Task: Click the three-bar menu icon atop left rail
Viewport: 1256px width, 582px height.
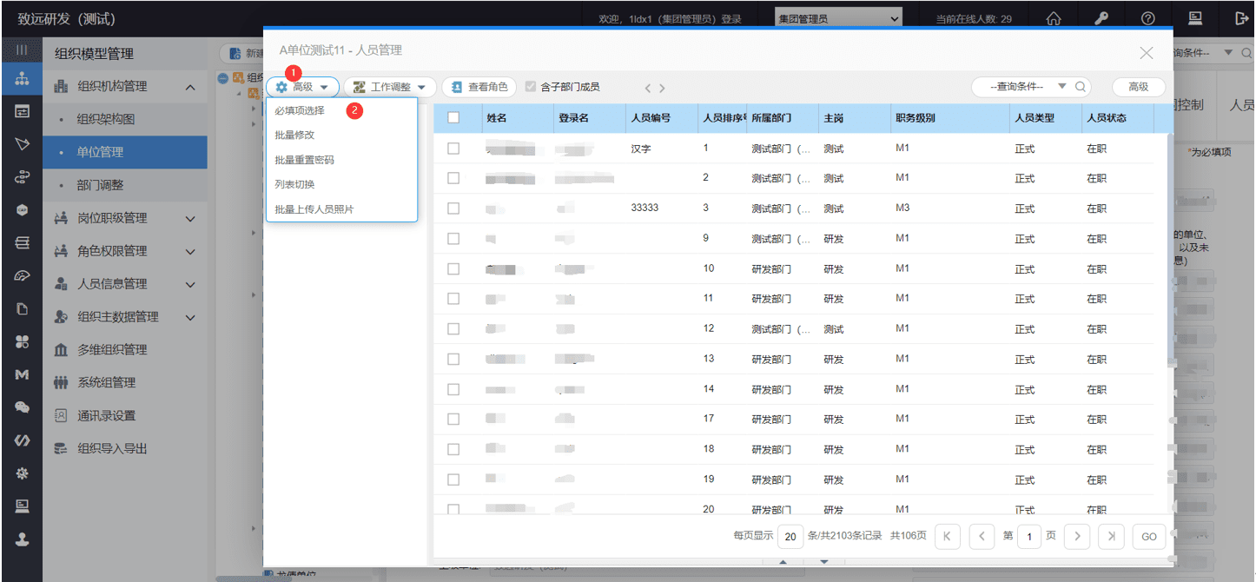Action: [x=22, y=50]
